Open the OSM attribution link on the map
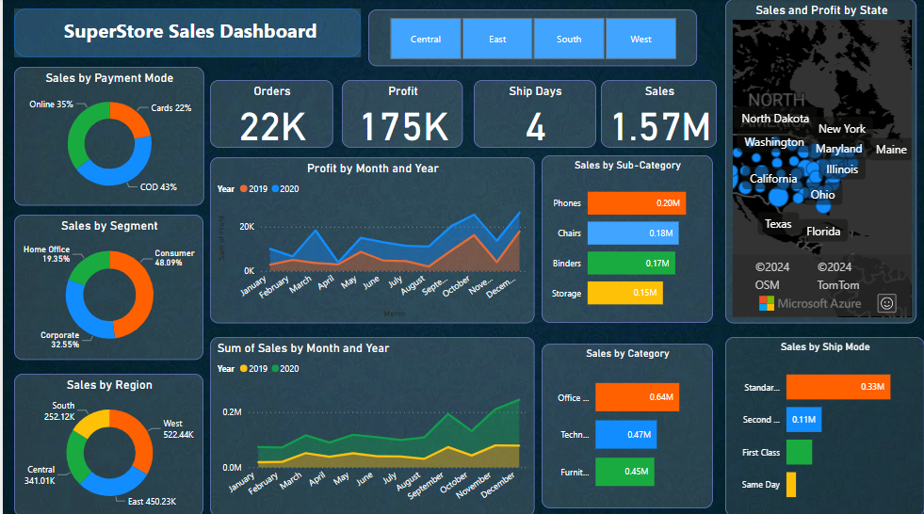Viewport: 924px width, 514px height. click(x=767, y=284)
